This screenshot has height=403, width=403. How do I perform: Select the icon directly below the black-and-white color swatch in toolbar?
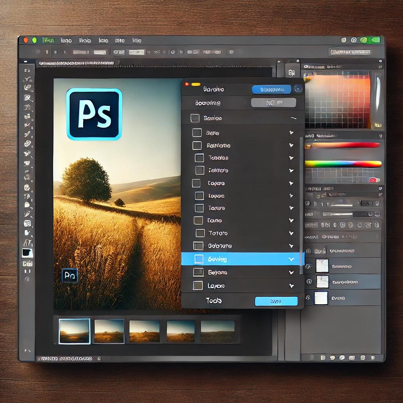point(28,263)
